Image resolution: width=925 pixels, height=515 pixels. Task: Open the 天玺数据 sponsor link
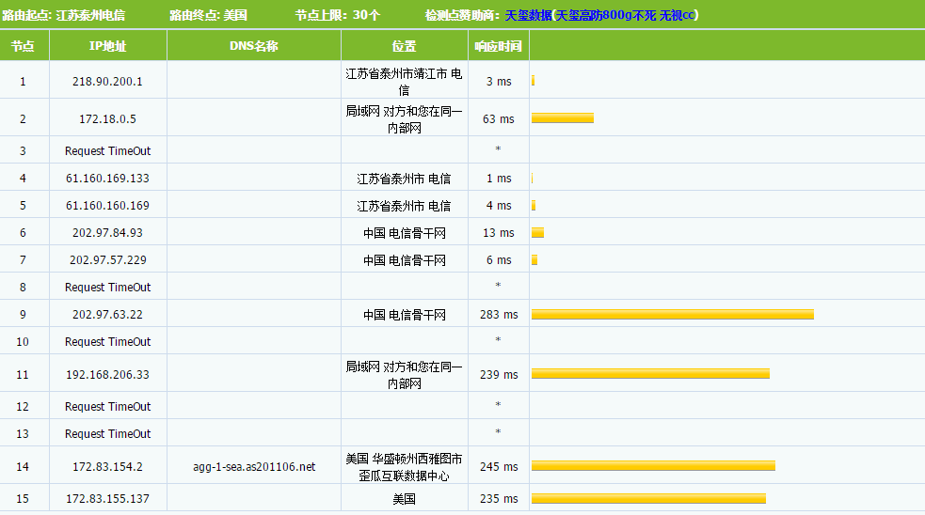click(601, 15)
